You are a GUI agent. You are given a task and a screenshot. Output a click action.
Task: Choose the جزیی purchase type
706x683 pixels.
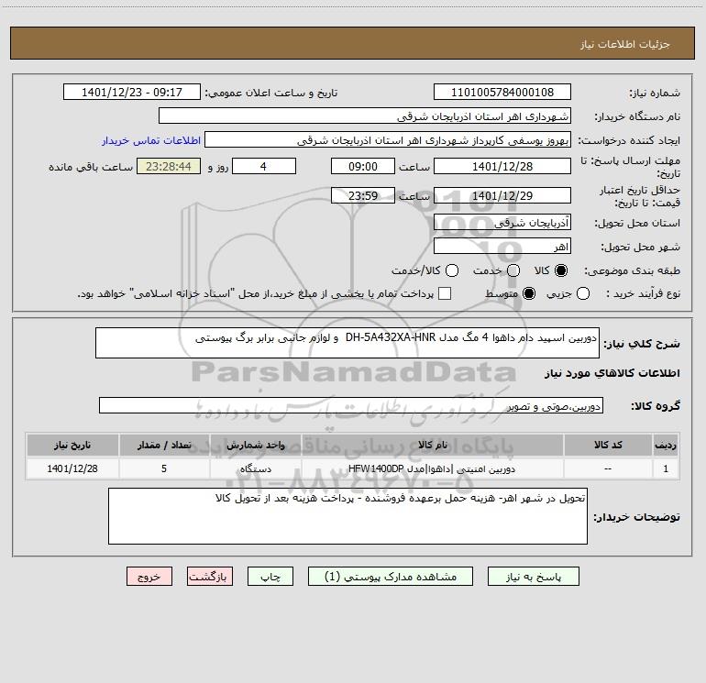click(583, 293)
